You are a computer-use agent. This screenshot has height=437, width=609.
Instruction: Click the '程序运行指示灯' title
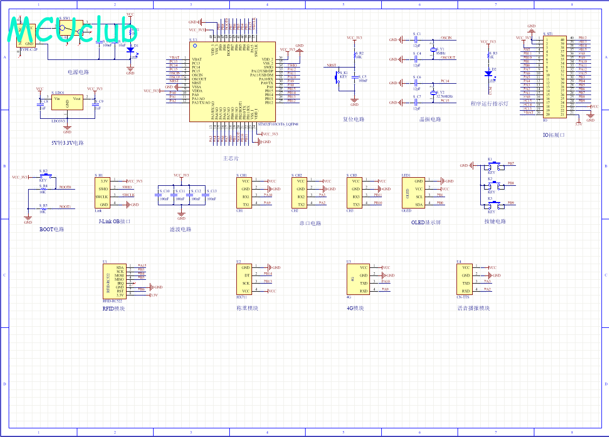coord(489,104)
